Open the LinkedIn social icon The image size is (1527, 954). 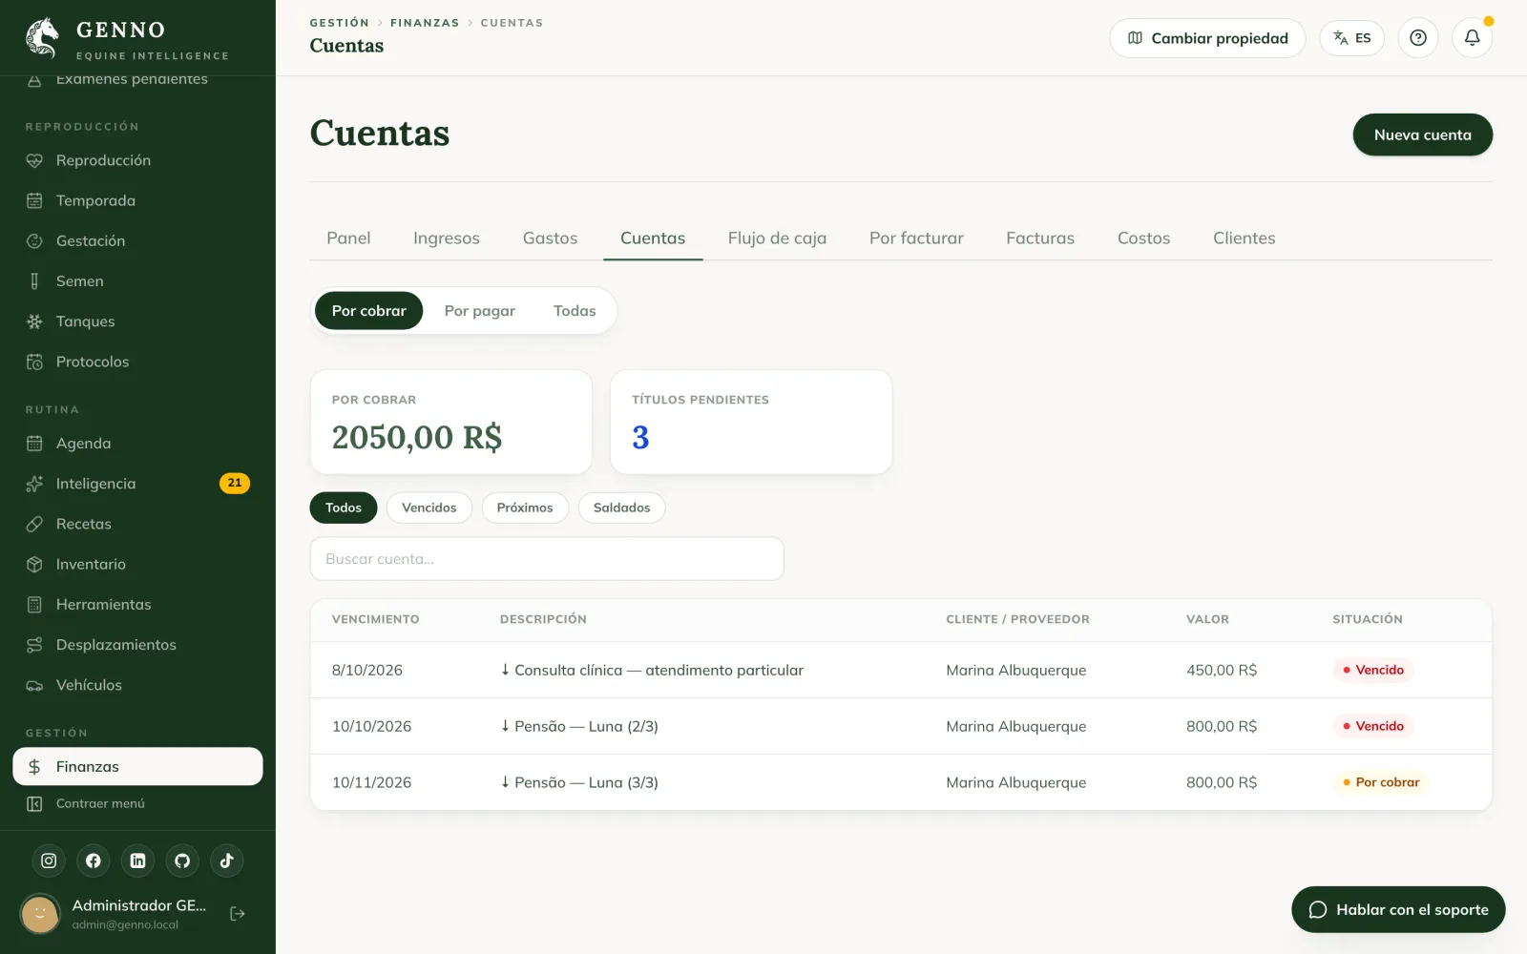click(137, 861)
